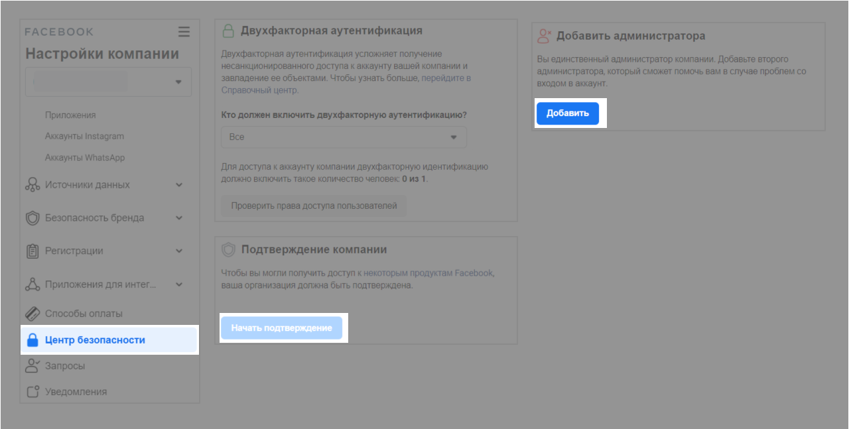Screen dimensions: 851x429
Task: Click Проверить права доступа пользователей button
Action: (x=314, y=206)
